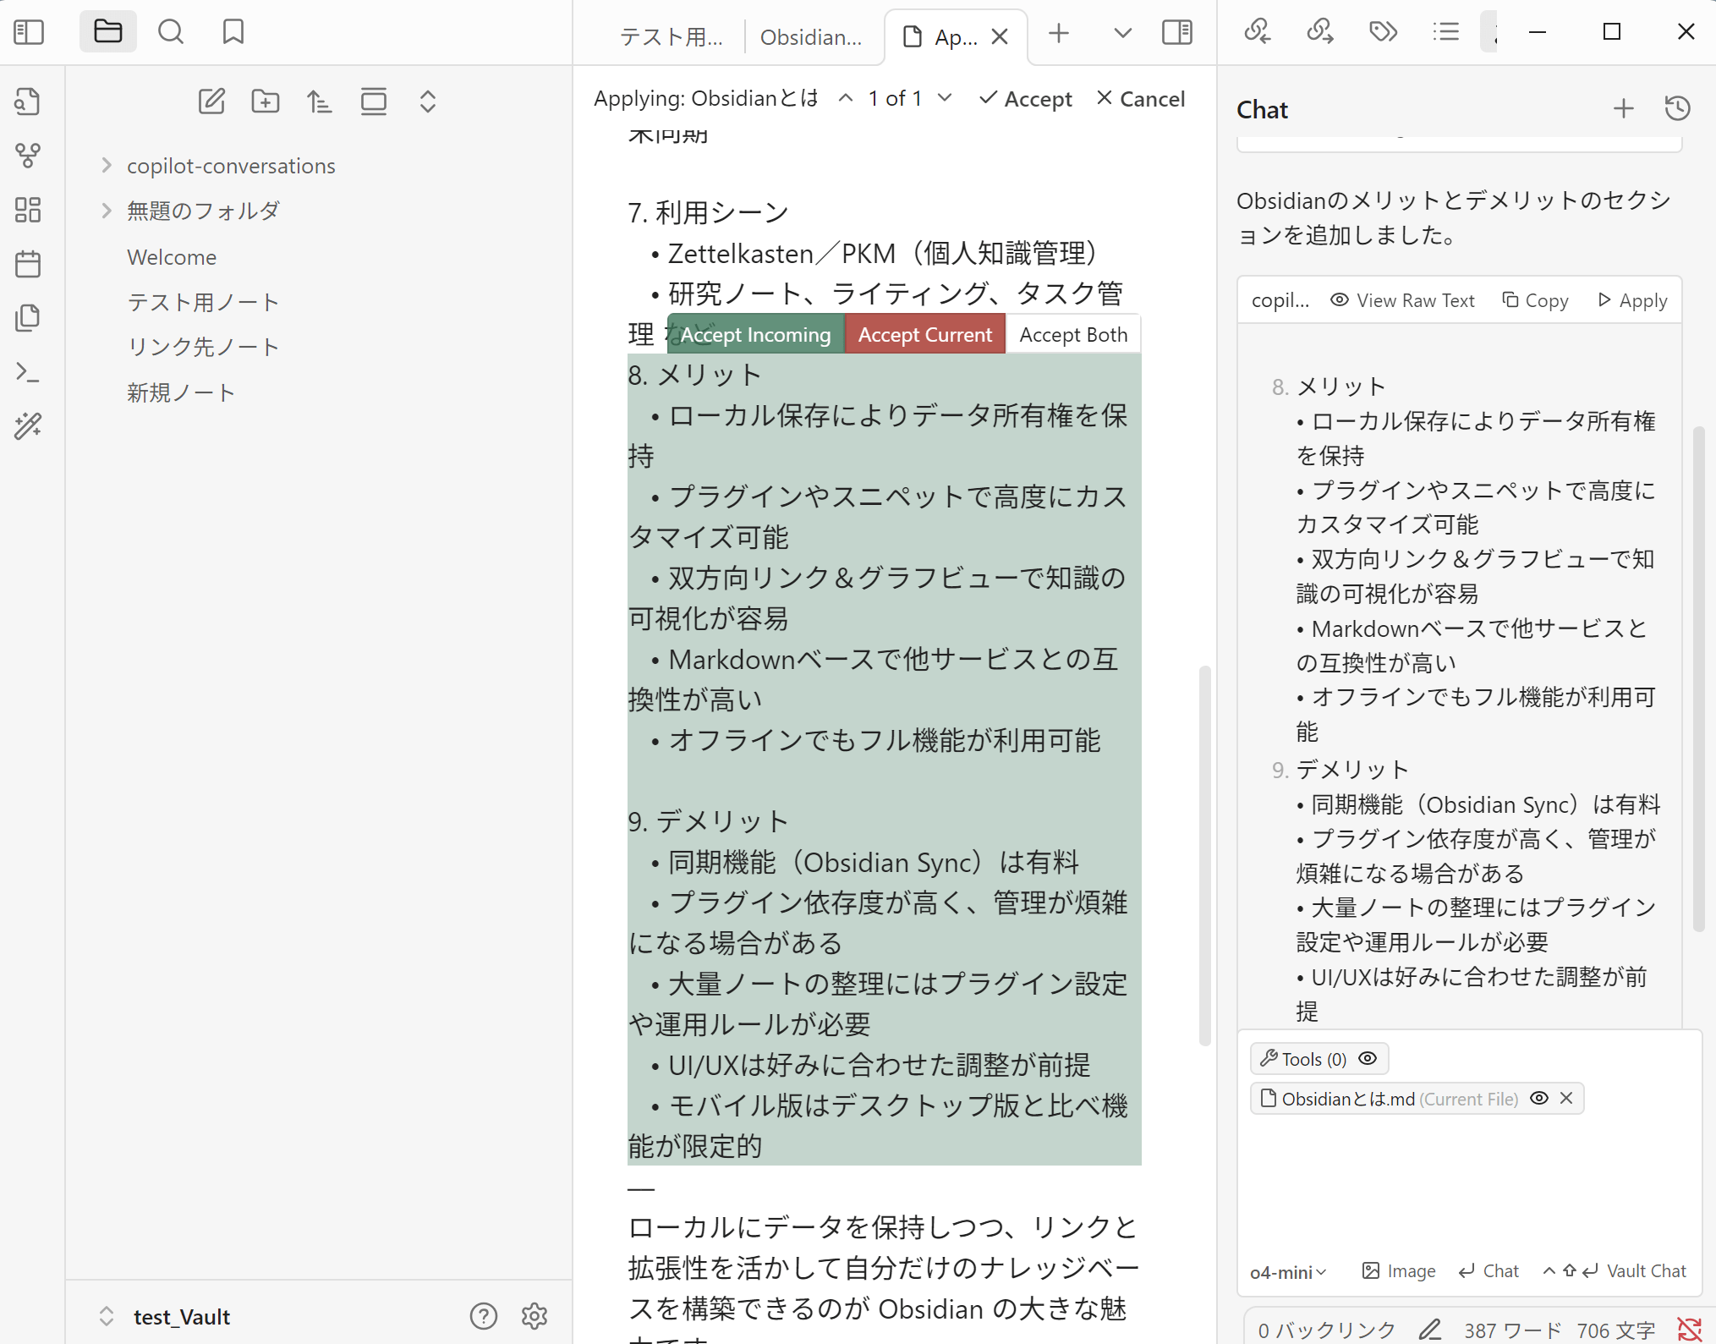This screenshot has height=1344, width=1716.
Task: Click View Raw Text
Action: coord(1402,300)
